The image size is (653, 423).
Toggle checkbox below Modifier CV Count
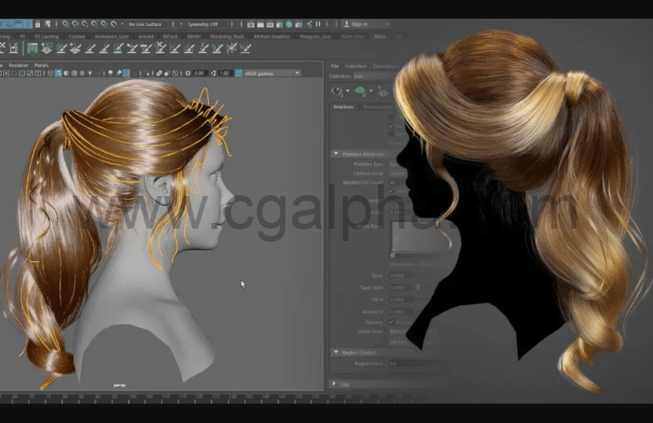click(x=391, y=191)
